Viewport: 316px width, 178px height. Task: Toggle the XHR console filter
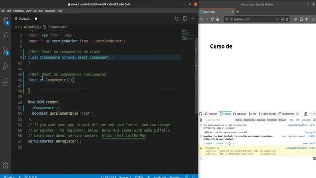[x=297, y=120]
